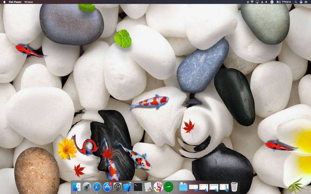311x194 pixels.
Task: Open the Apple menu
Action: pyautogui.click(x=4, y=2)
